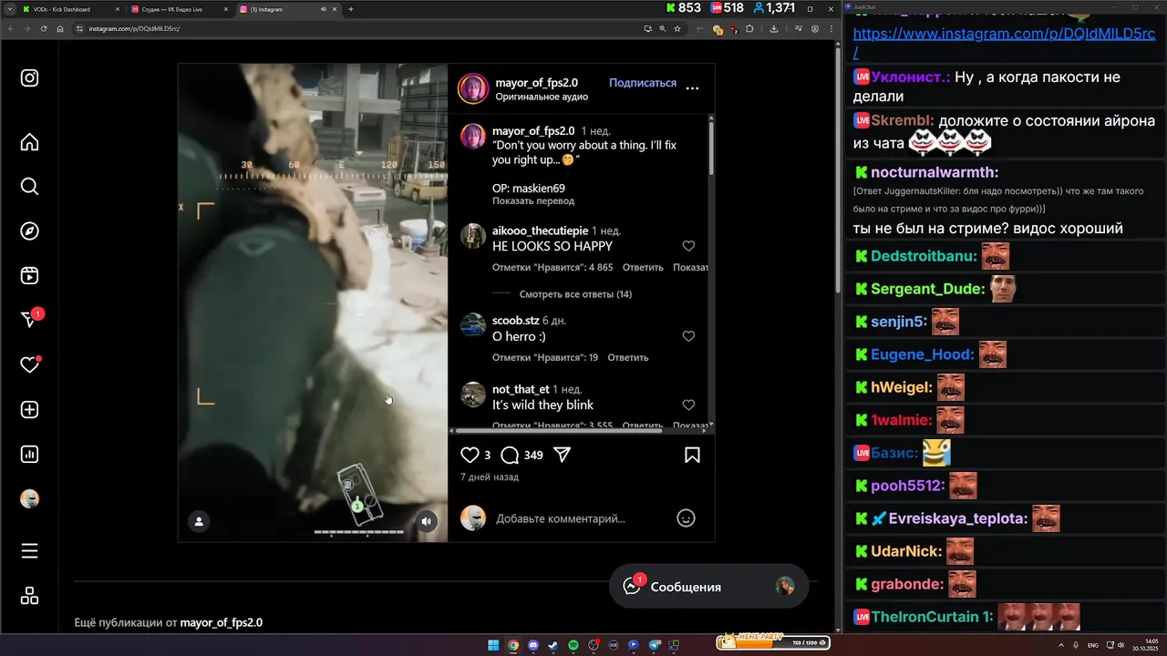Like the comment by aikooo_thecutiepie

(x=688, y=246)
